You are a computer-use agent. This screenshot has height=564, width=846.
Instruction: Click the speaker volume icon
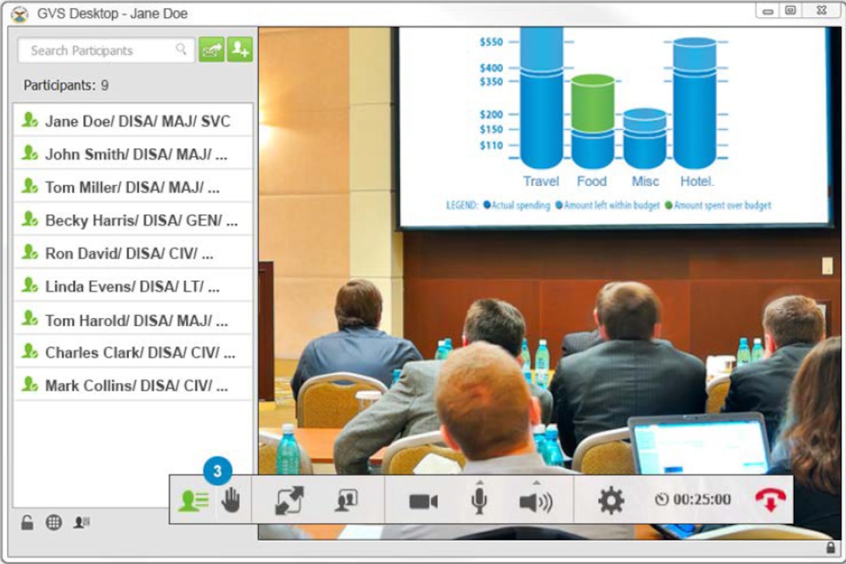coord(535,503)
